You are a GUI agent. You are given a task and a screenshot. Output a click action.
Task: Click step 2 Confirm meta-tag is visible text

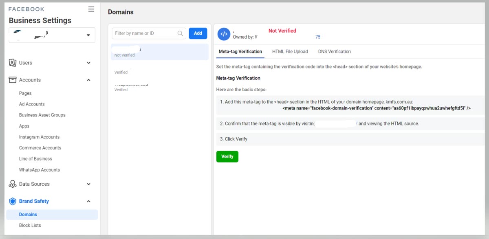coord(319,123)
